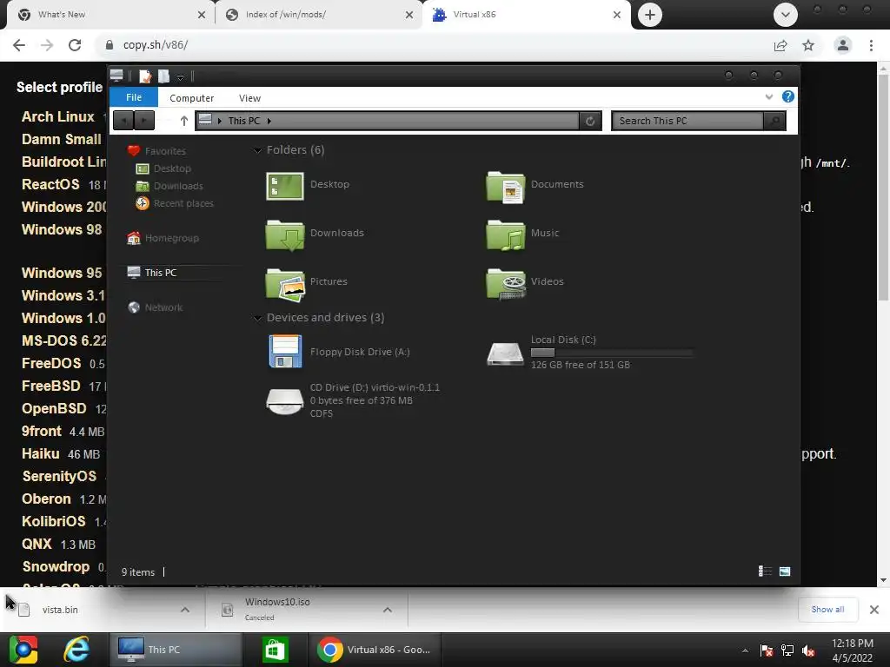Go up one level with up arrow
The height and width of the screenshot is (667, 890).
(x=184, y=121)
